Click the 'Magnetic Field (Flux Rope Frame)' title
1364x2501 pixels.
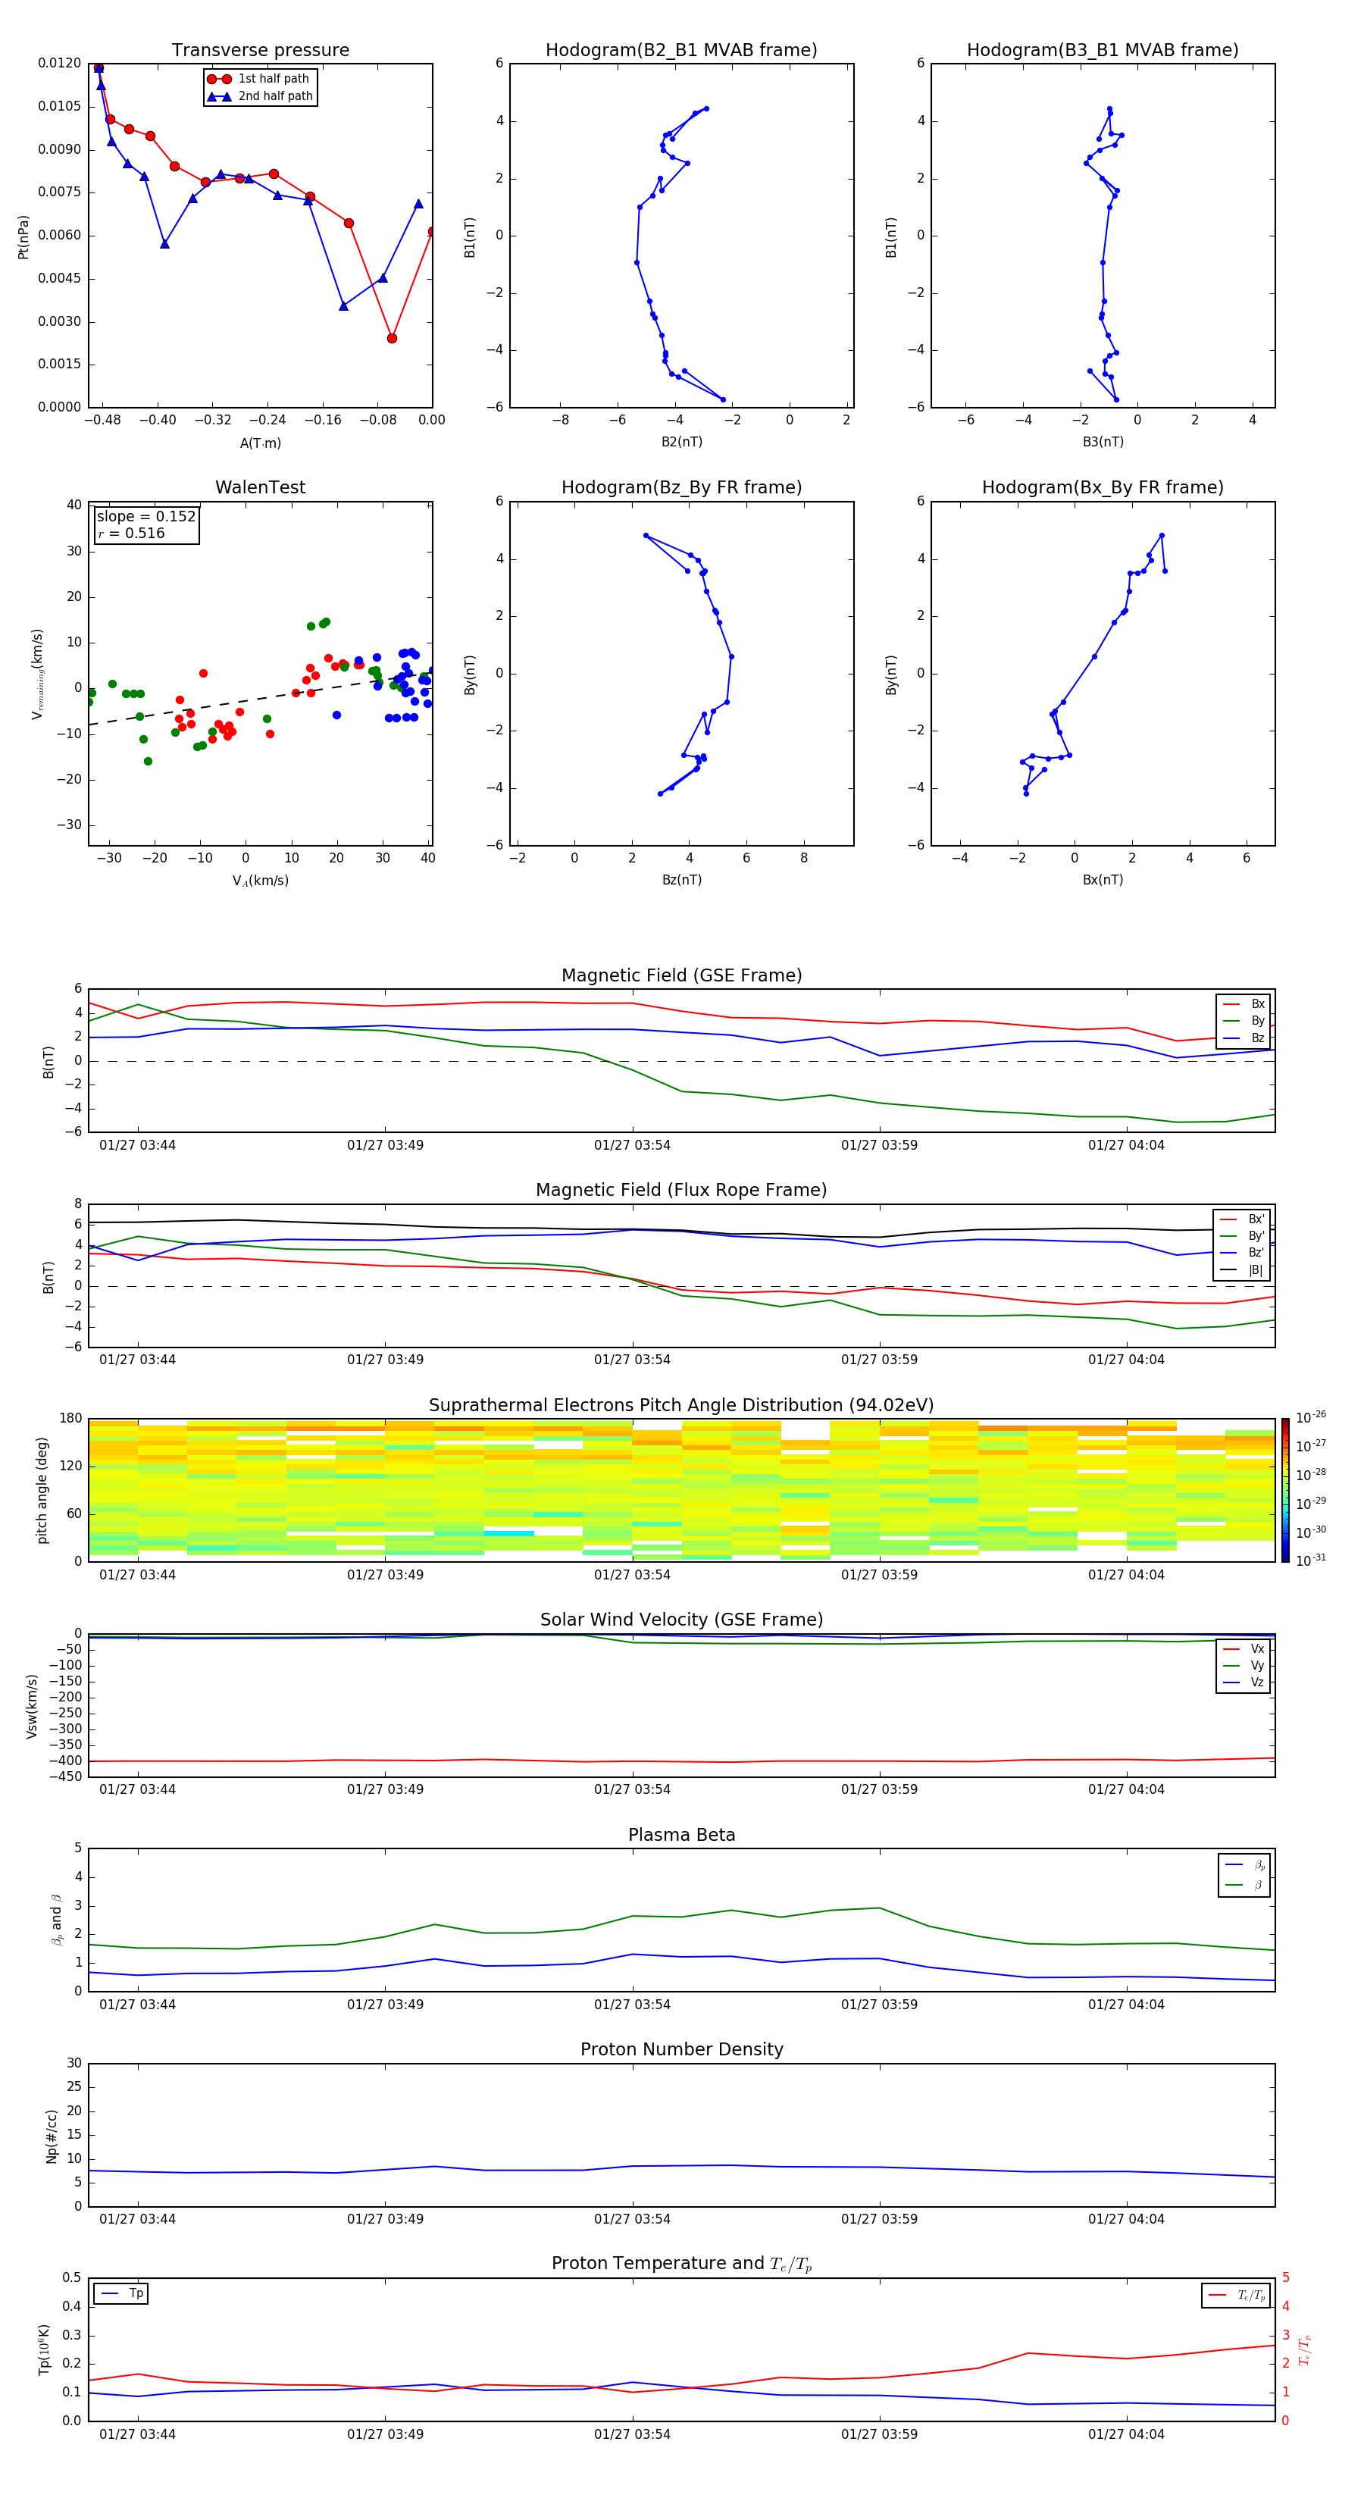tap(681, 1189)
